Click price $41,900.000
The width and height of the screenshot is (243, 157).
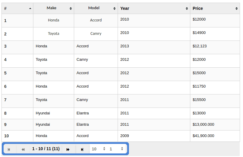203,136
